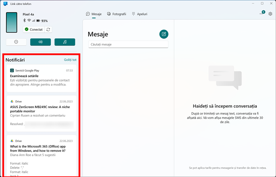The width and height of the screenshot is (276, 177).
Task: Click the Link către telefon app icon
Action: [x=6, y=4]
